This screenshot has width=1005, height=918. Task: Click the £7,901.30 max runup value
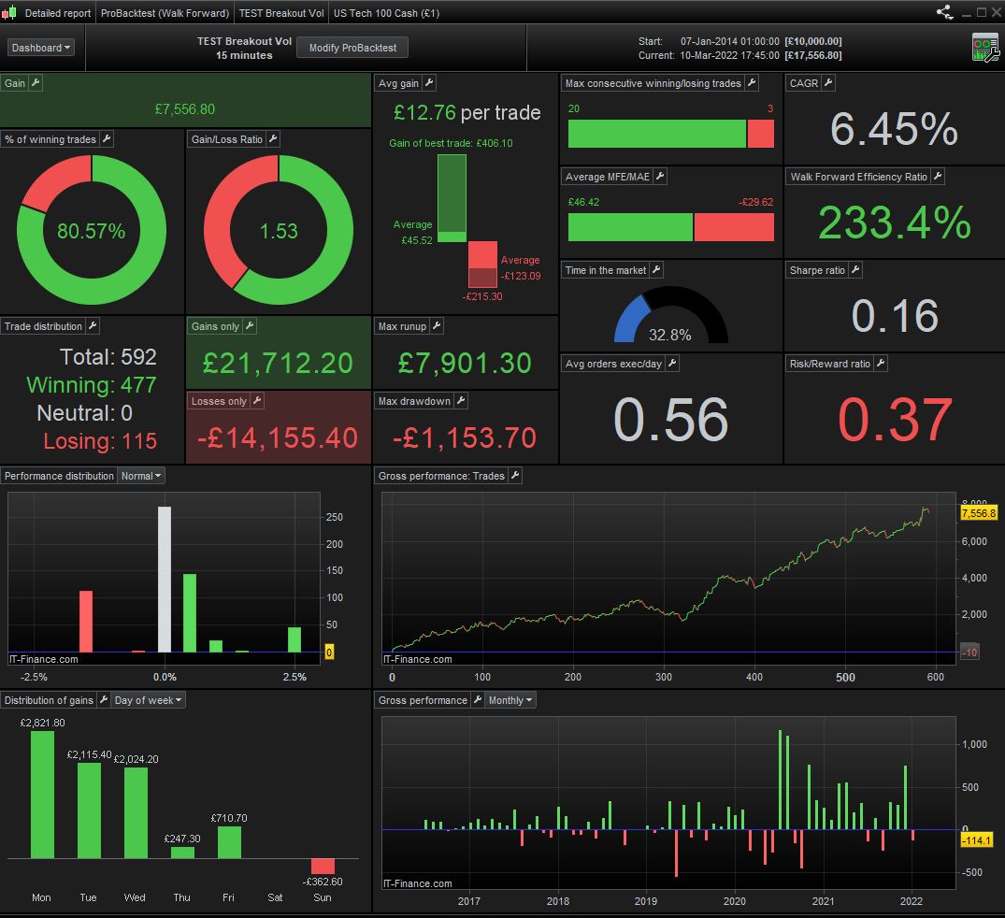point(465,363)
